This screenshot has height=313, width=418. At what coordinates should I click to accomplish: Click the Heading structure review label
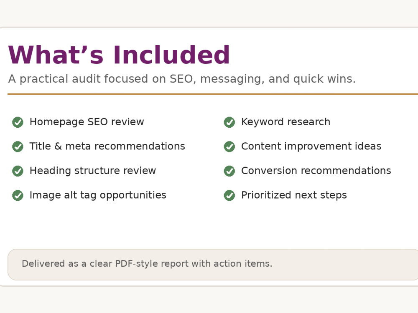click(93, 171)
